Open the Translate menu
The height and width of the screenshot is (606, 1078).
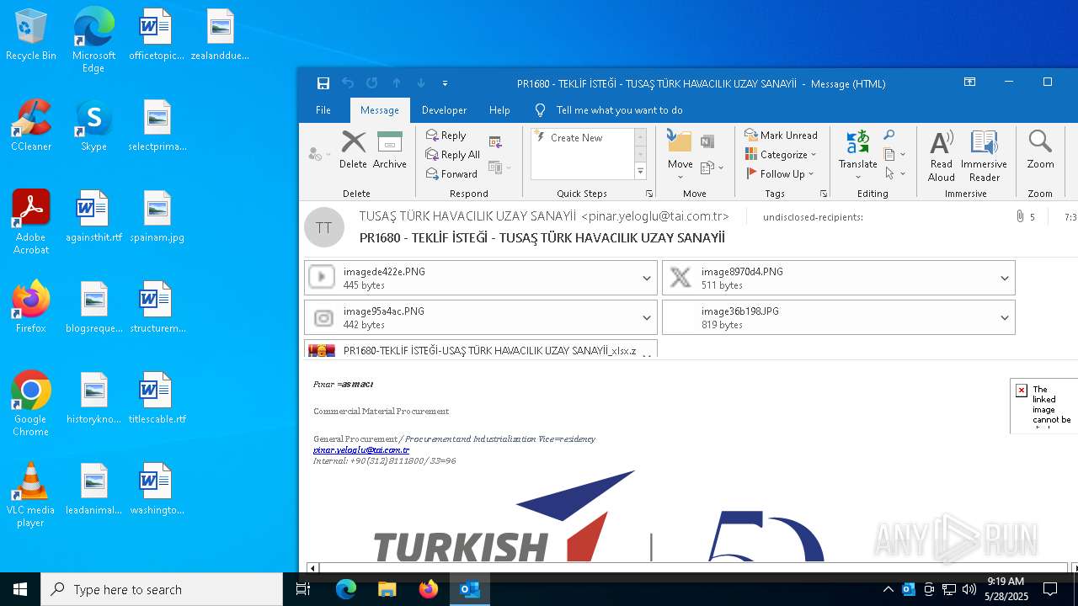click(857, 154)
